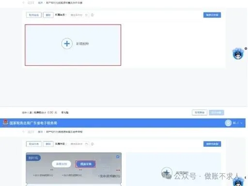Click the first outlined button in upper toolbar
This screenshot has width=248, height=186.
tap(34, 15)
